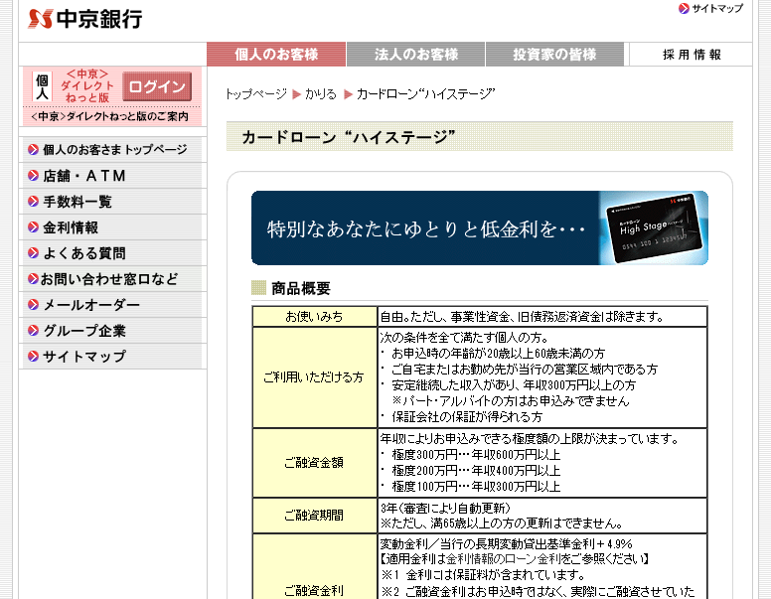Click arrow icon beside 店舗・ATM
This screenshot has width=771, height=599.
[34, 176]
